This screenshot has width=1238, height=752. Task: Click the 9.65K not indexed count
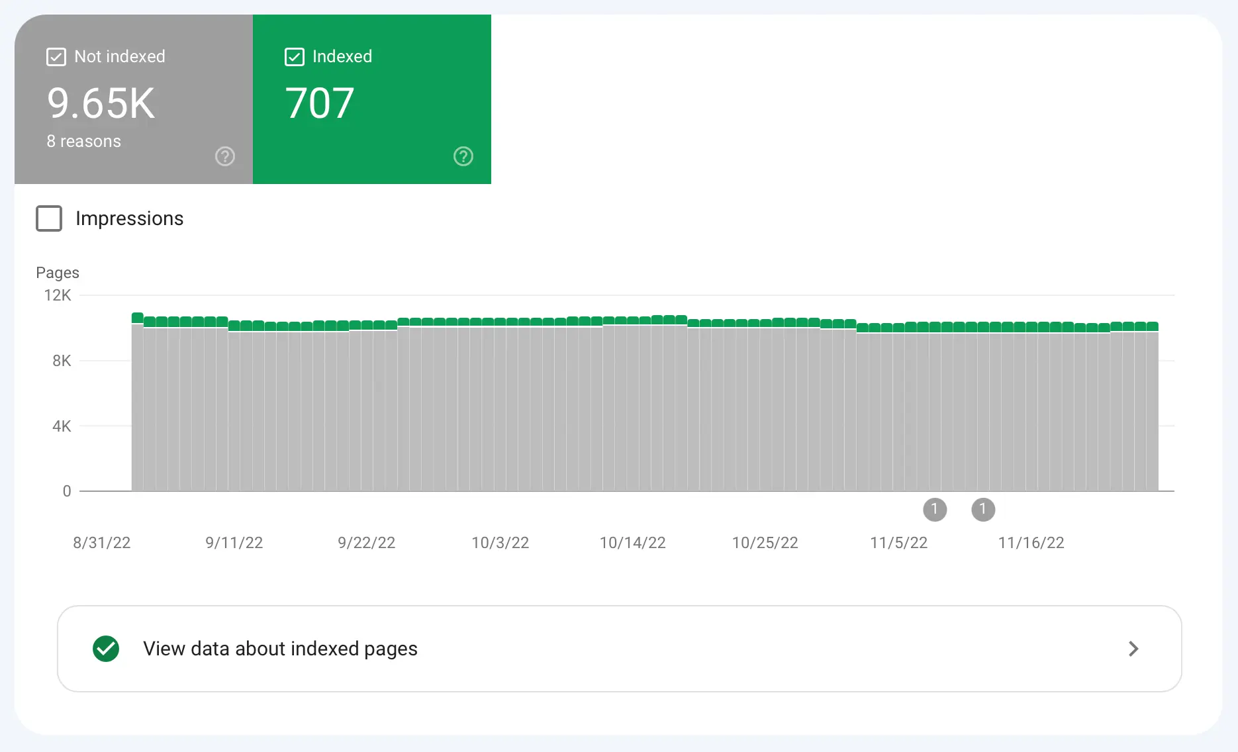pyautogui.click(x=101, y=104)
